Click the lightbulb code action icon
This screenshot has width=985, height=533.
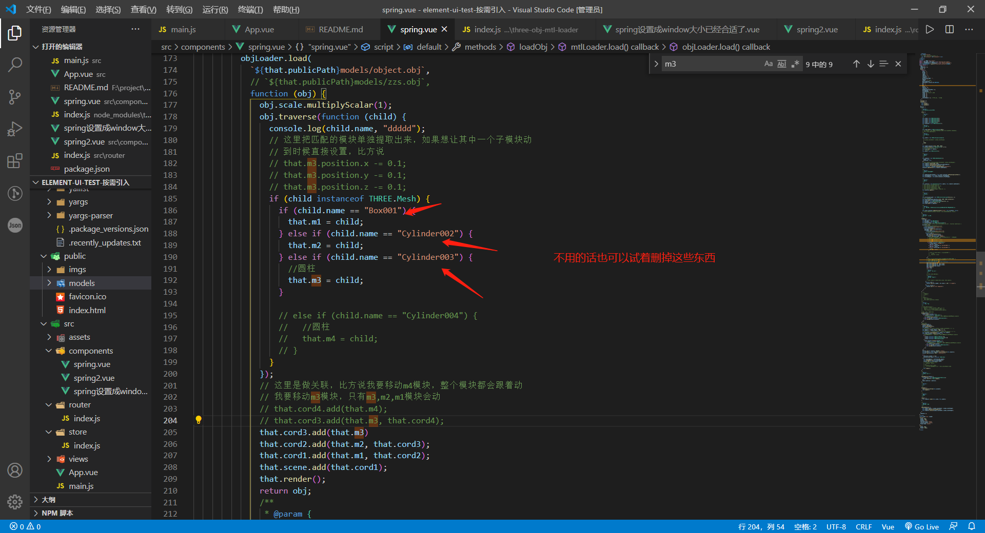pyautogui.click(x=199, y=420)
